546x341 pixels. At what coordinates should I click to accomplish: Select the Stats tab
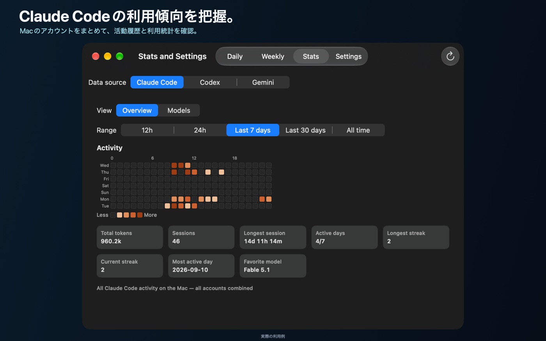click(311, 57)
